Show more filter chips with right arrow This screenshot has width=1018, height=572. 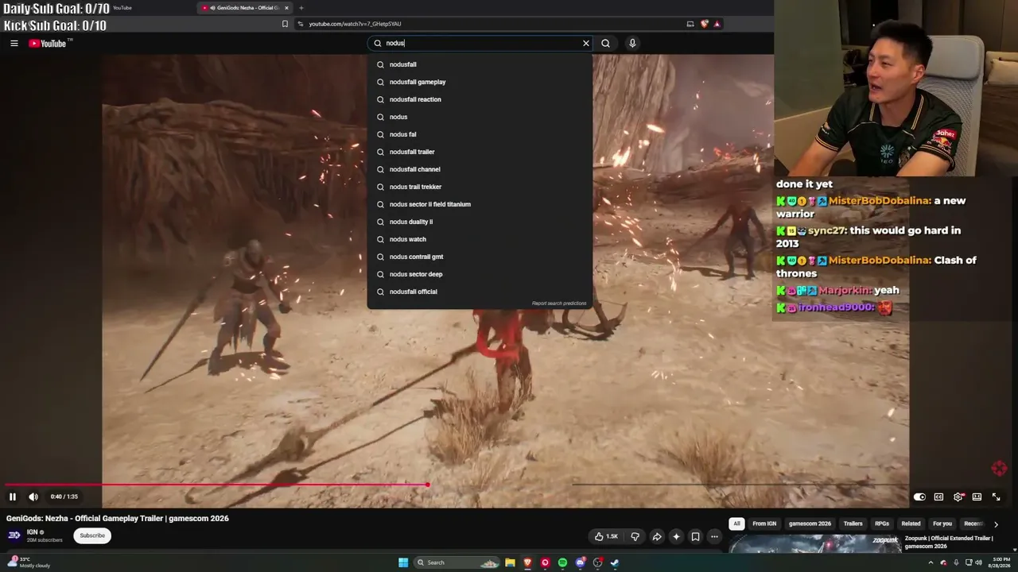pos(996,524)
